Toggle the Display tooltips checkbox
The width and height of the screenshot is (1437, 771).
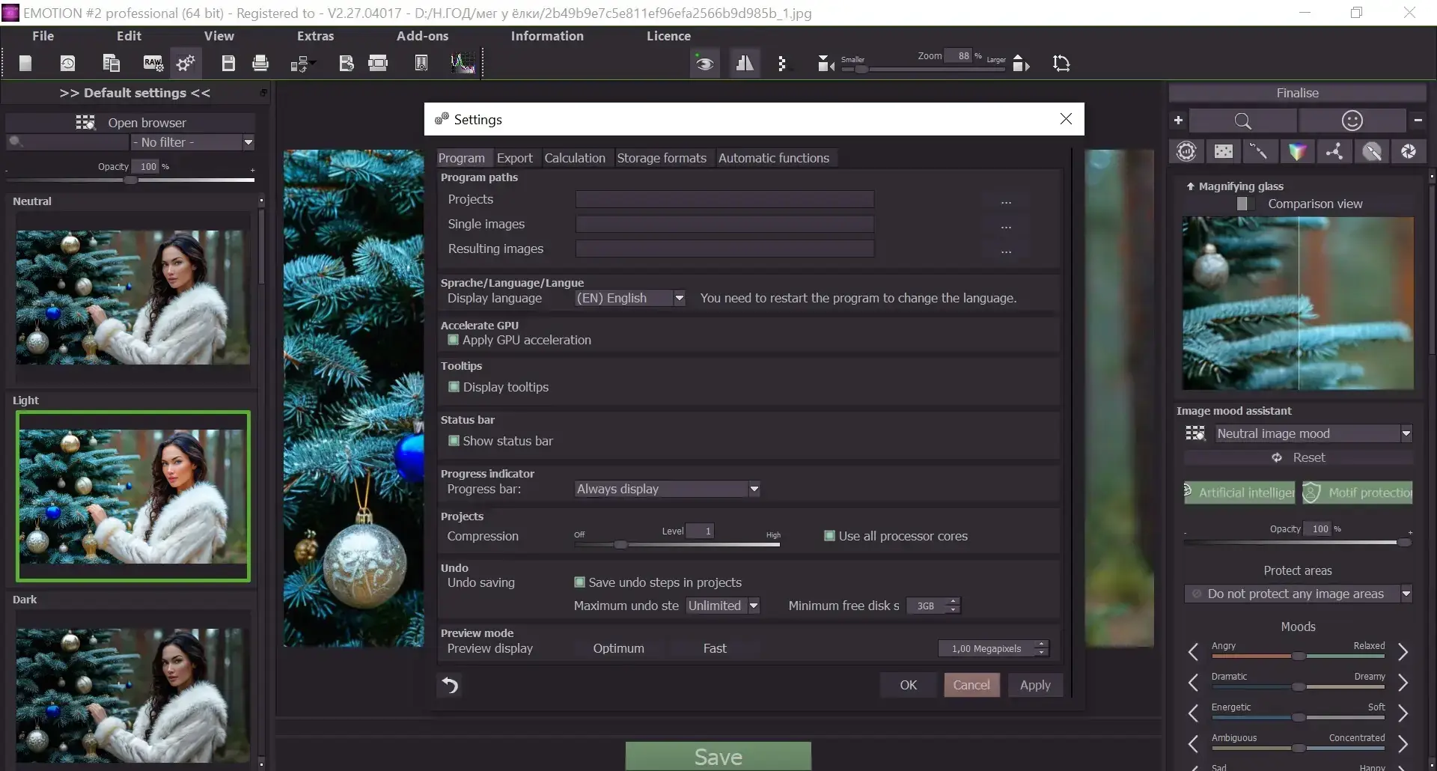(454, 387)
